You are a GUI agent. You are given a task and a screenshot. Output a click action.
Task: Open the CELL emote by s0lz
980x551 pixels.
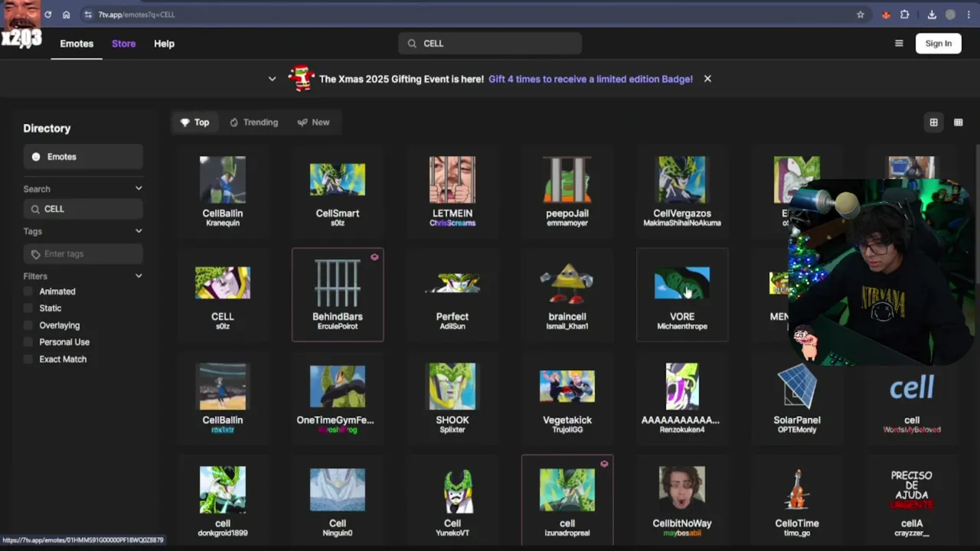223,295
